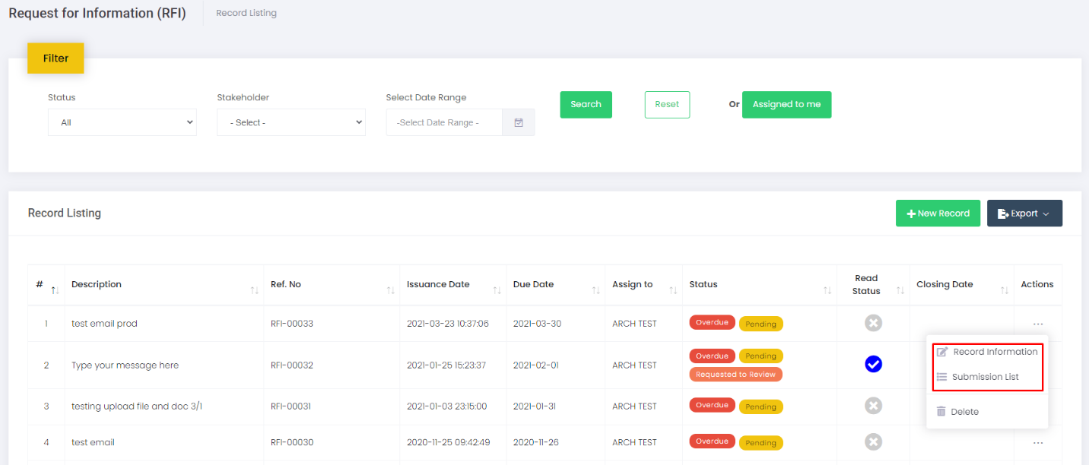Click the blue checkmark read status in row 2
The image size is (1089, 465).
pos(873,365)
